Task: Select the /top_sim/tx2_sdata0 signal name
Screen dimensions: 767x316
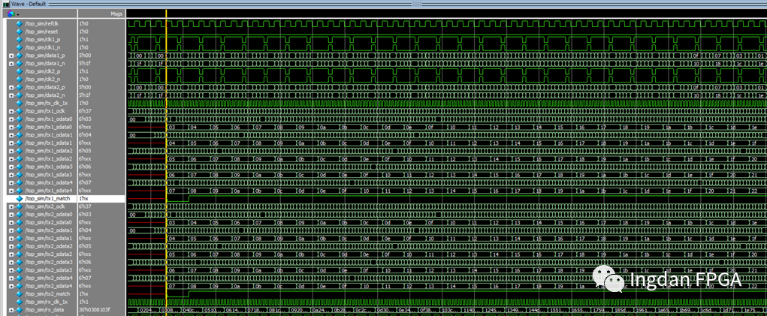Action: point(48,222)
